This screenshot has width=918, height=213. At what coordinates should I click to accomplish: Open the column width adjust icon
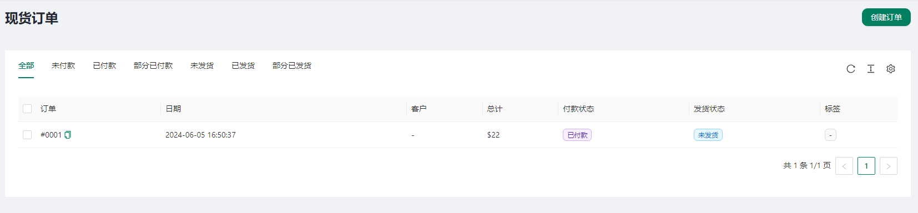point(870,69)
